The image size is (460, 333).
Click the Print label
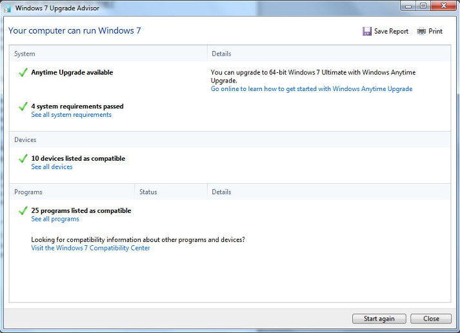click(x=435, y=31)
